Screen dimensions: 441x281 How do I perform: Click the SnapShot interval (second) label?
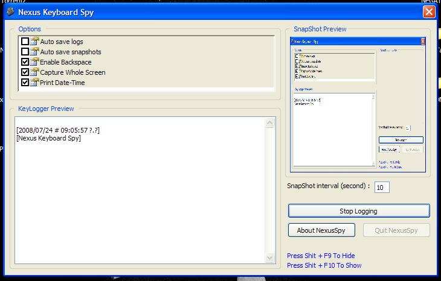328,186
